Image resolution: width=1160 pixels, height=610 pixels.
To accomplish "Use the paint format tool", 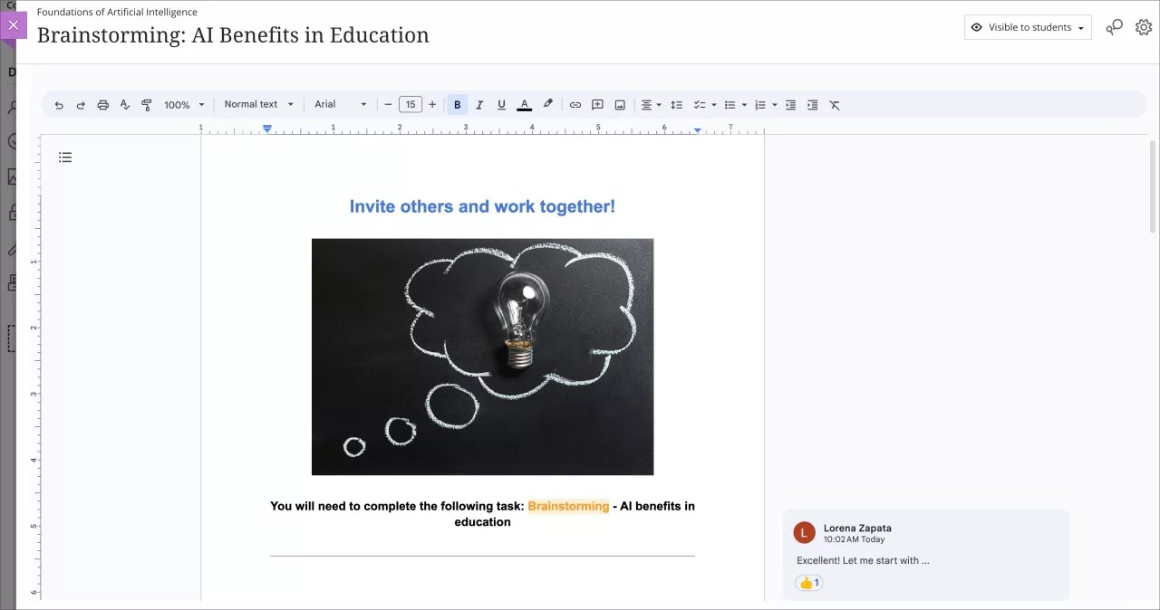I will 147,104.
